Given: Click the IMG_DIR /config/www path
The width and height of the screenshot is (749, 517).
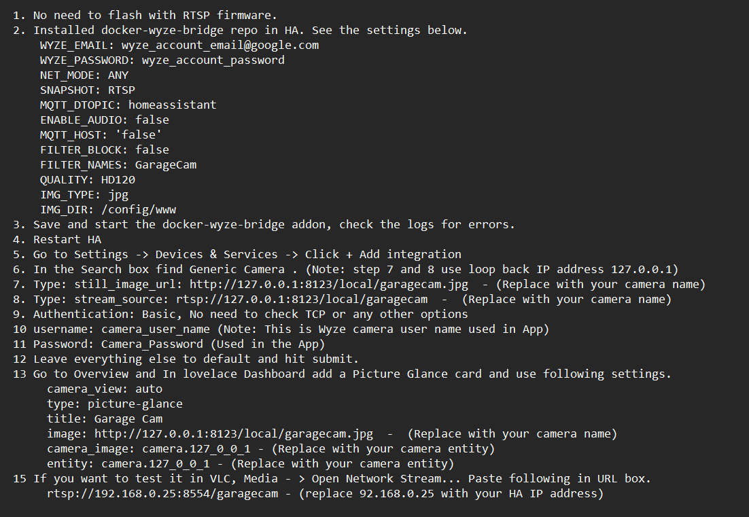Looking at the screenshot, I should 141,209.
